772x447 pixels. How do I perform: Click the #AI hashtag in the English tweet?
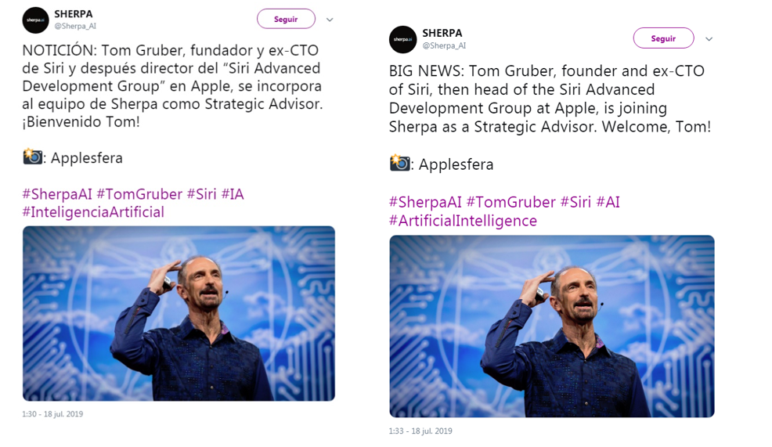(x=608, y=202)
